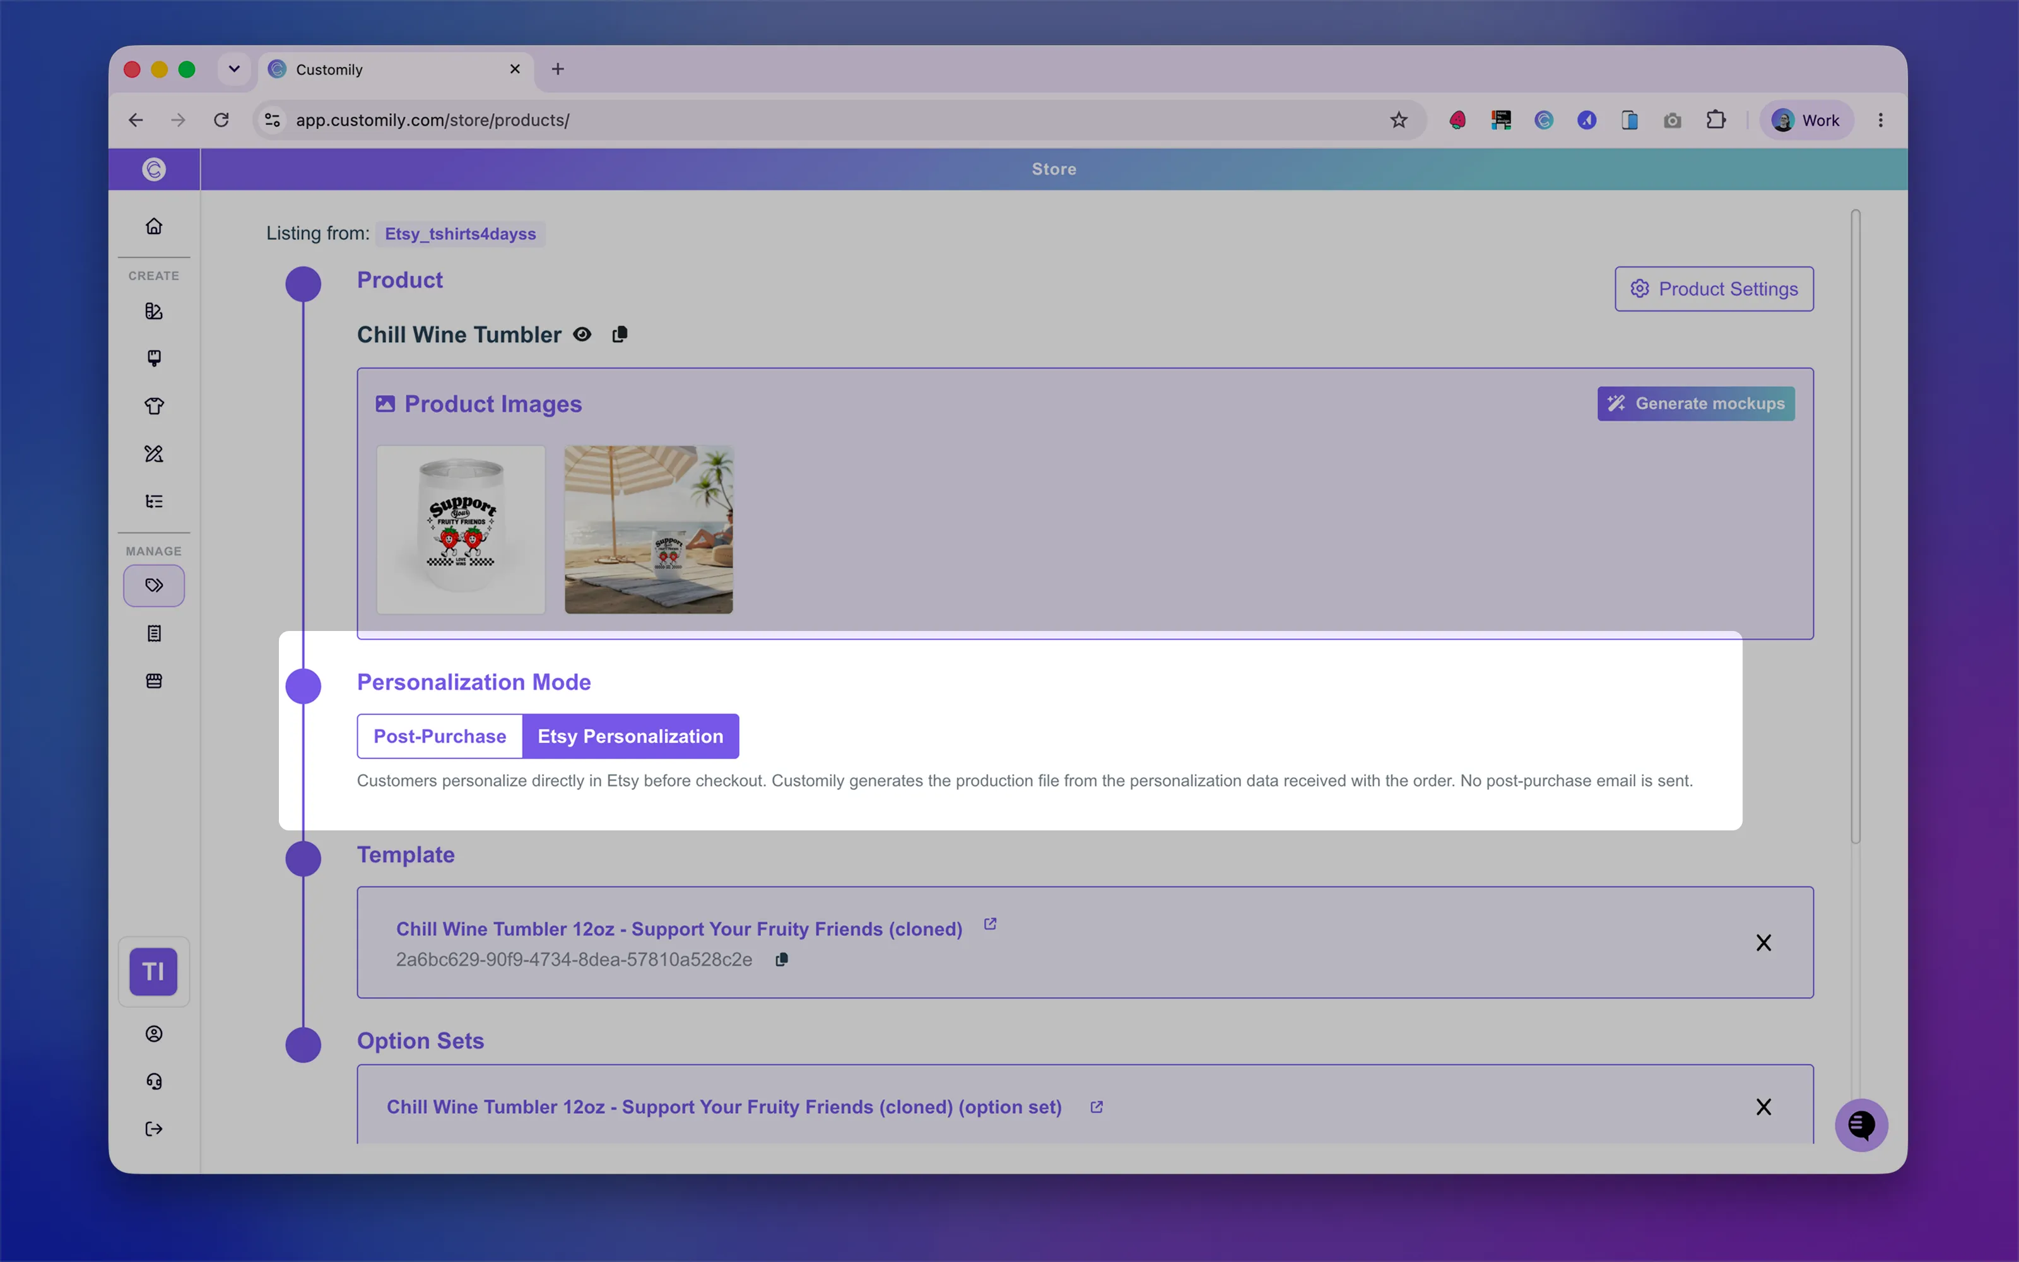Copy the template ID 2a6bc629 with the copy icon
2019x1262 pixels.
pos(782,960)
